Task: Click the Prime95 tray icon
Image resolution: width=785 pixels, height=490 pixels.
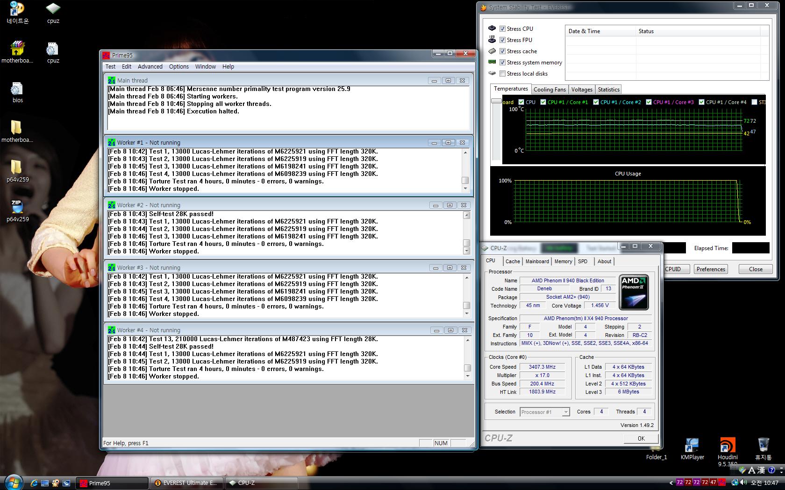Action: 722,483
